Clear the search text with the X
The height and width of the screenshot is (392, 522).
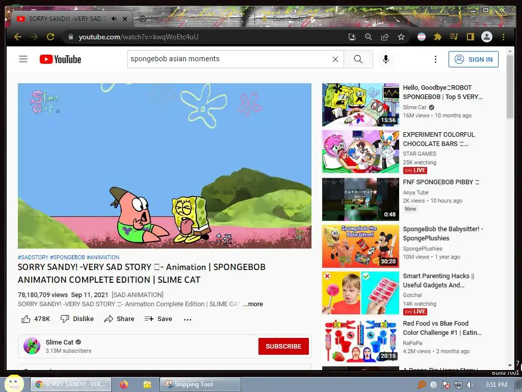point(335,59)
